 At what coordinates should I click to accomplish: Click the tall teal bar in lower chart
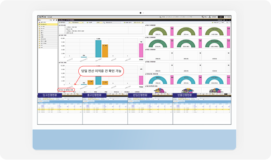pyautogui.click(x=99, y=80)
